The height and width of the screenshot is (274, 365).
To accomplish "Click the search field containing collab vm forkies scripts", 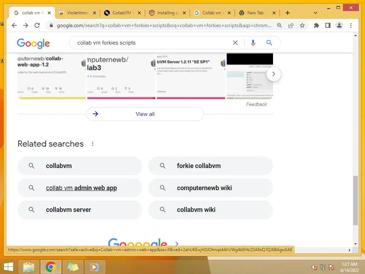I will (x=151, y=43).
